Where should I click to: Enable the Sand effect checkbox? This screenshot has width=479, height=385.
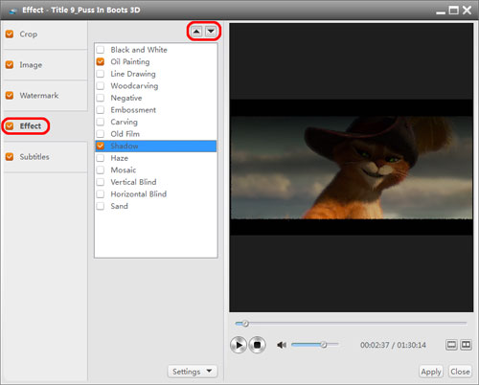click(x=101, y=206)
